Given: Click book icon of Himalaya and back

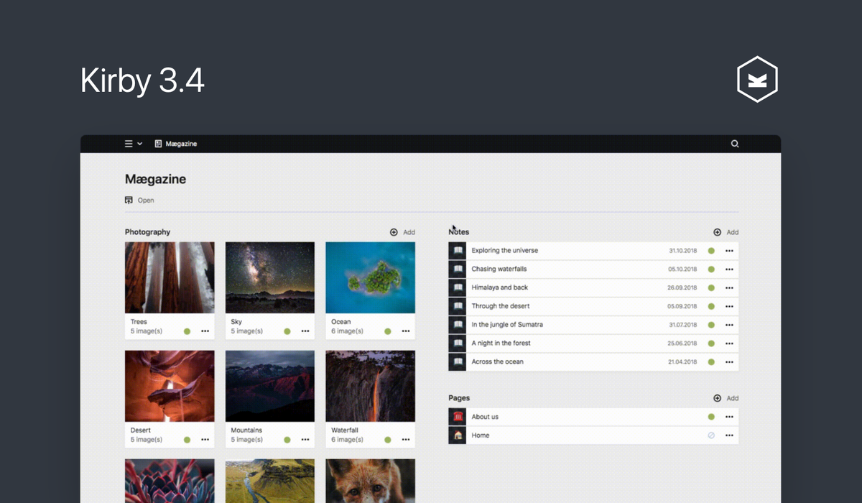Looking at the screenshot, I should [458, 287].
